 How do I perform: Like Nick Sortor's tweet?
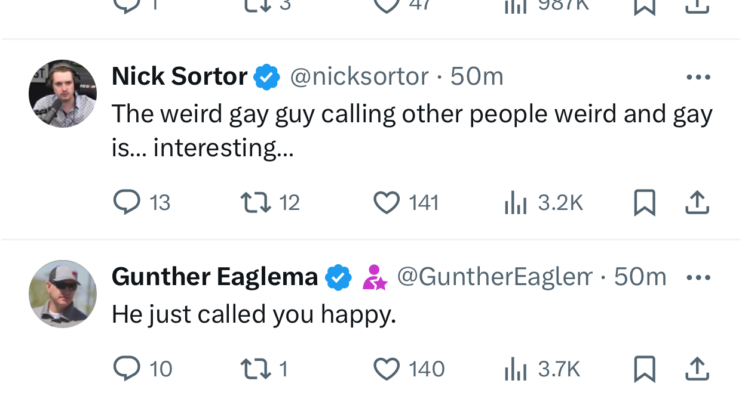(387, 203)
